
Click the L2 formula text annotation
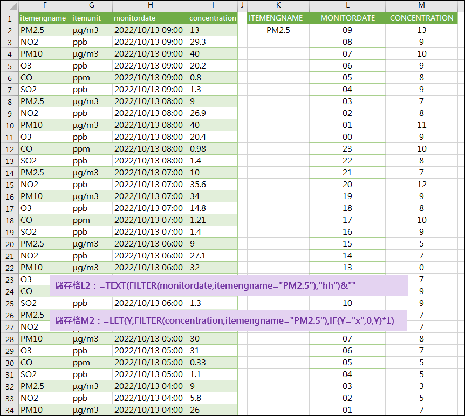[228, 285]
